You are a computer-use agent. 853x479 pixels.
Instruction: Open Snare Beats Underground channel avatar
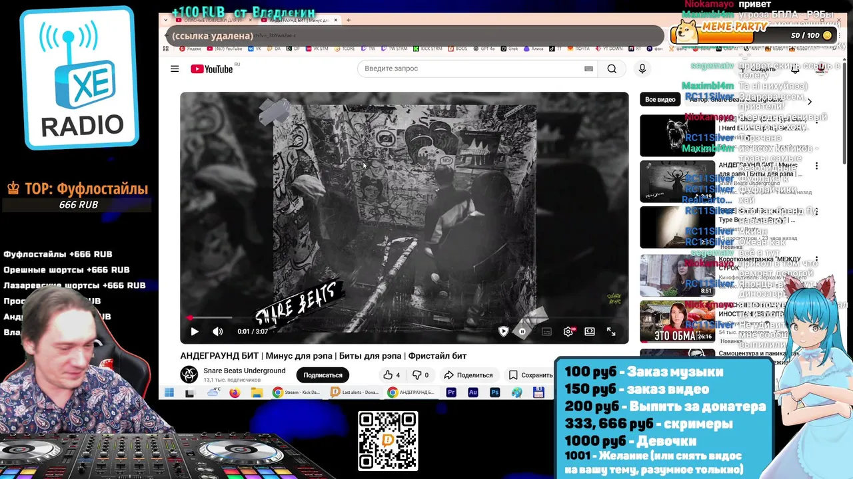(x=189, y=375)
